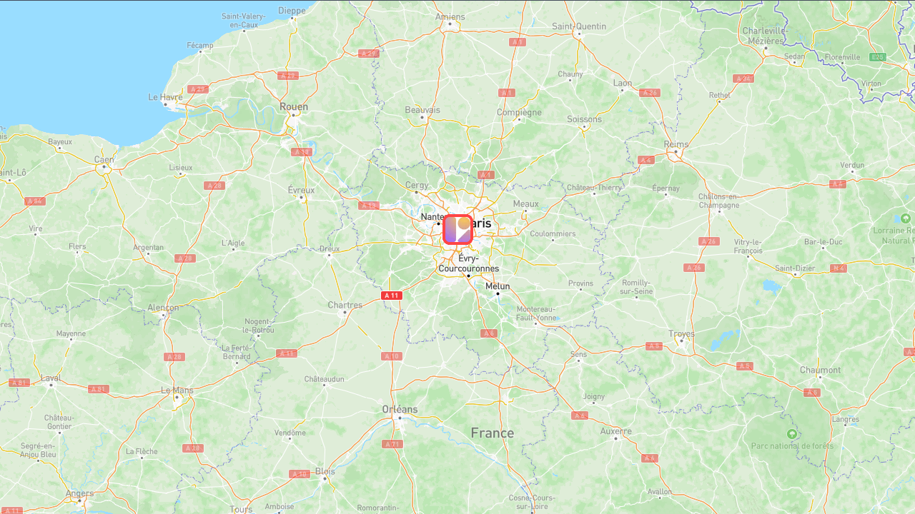Screen dimensions: 915x514
Task: Select the Évry-Courcouronnes label
Action: [x=469, y=263]
